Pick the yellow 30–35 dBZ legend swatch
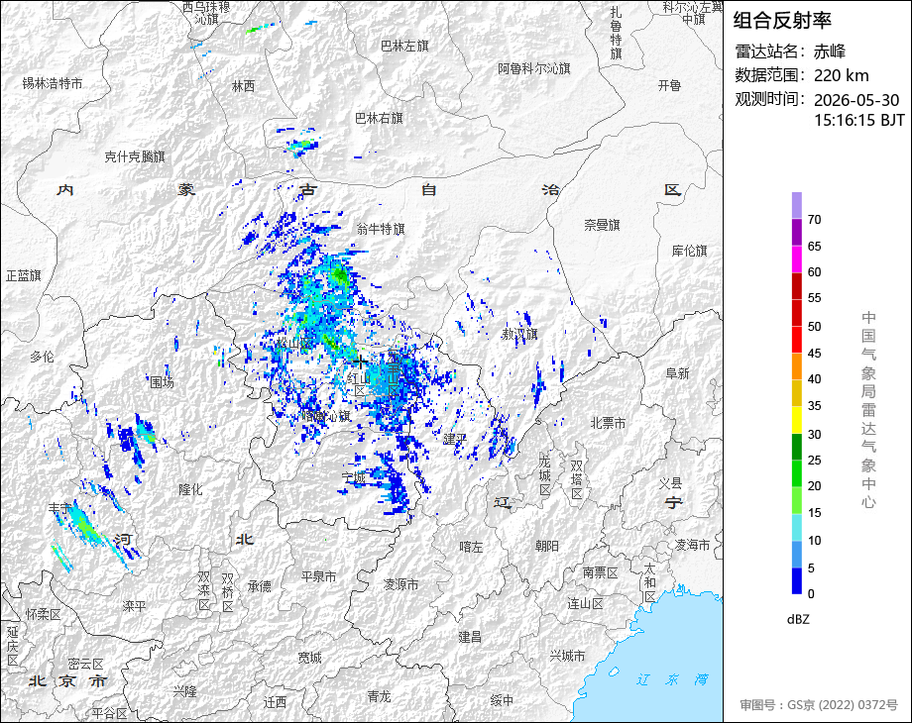The width and height of the screenshot is (912, 723). 797,420
